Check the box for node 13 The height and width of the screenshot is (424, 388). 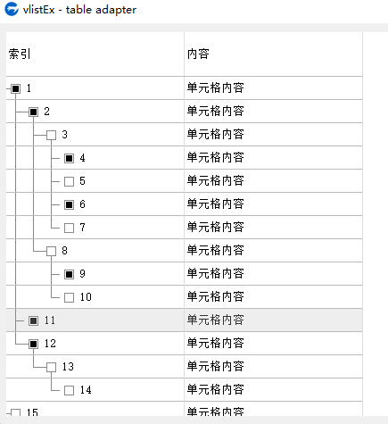point(52,367)
